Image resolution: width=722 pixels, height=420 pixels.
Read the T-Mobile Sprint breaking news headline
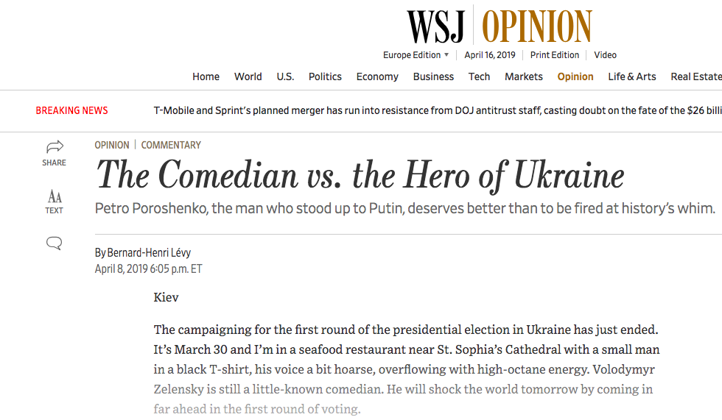(x=438, y=111)
